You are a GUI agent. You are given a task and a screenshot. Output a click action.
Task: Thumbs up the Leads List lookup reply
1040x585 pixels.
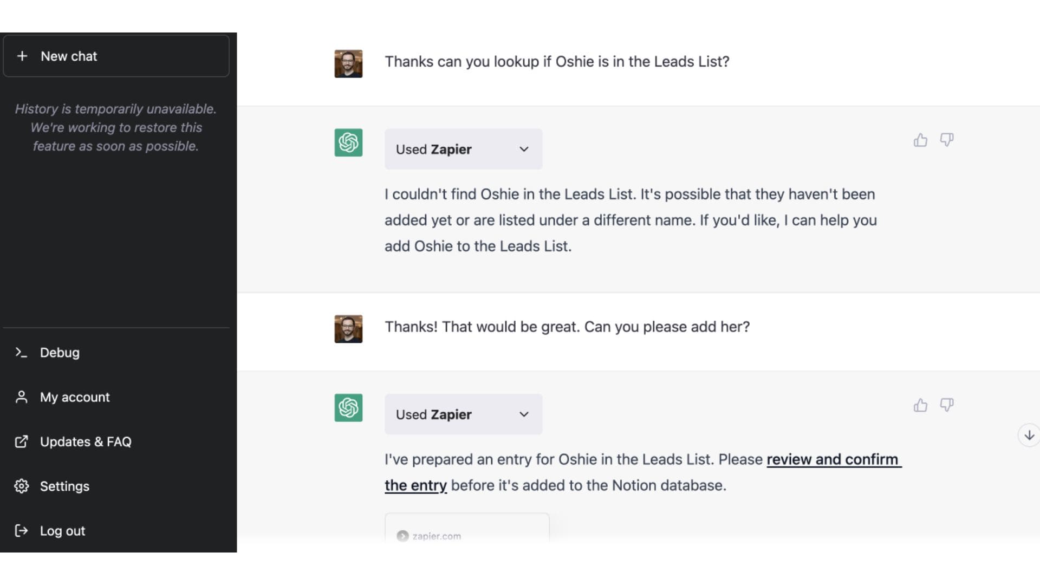pos(920,140)
